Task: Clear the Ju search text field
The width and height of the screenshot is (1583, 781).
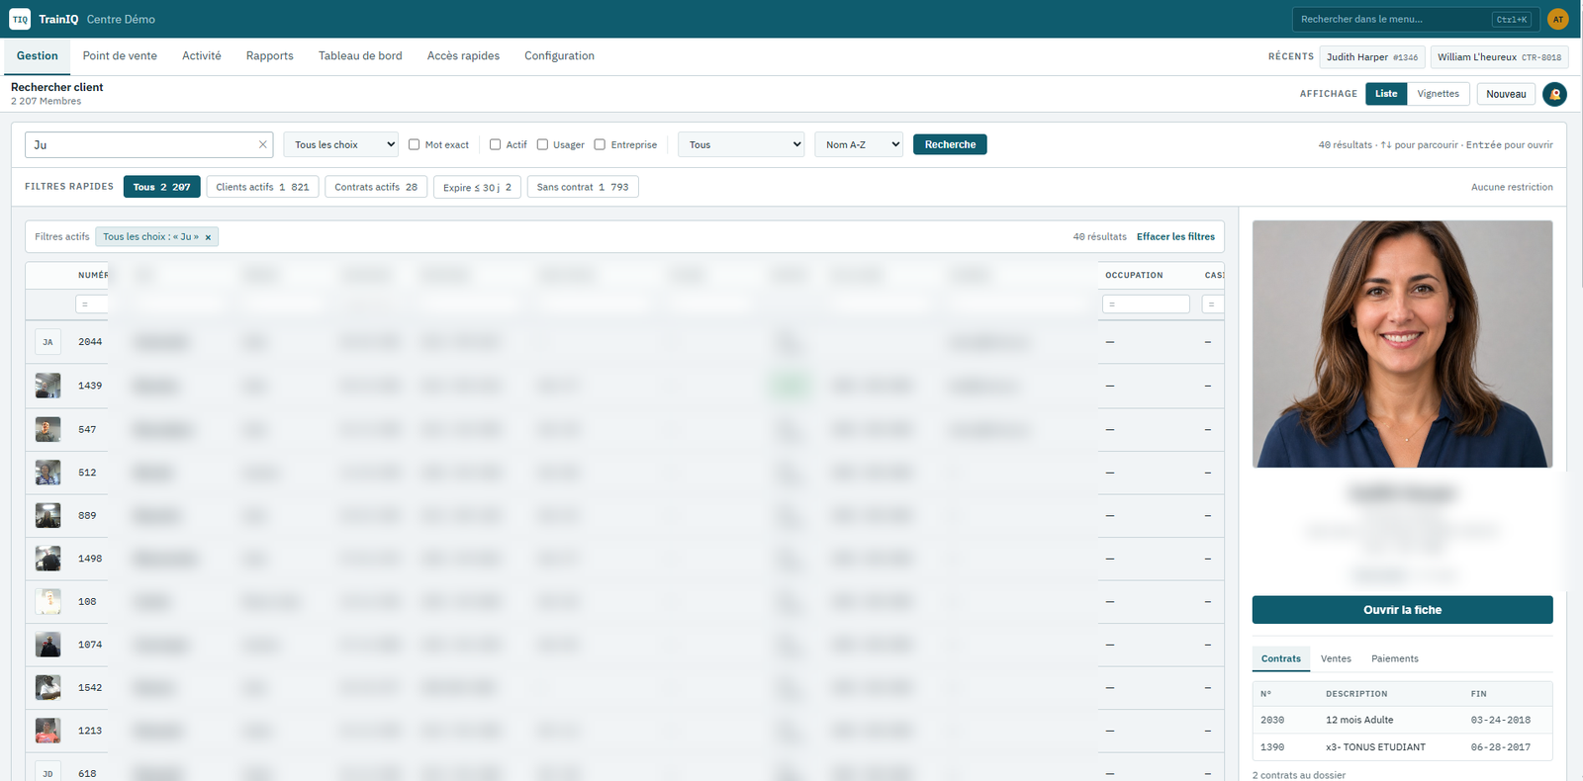Action: click(262, 144)
